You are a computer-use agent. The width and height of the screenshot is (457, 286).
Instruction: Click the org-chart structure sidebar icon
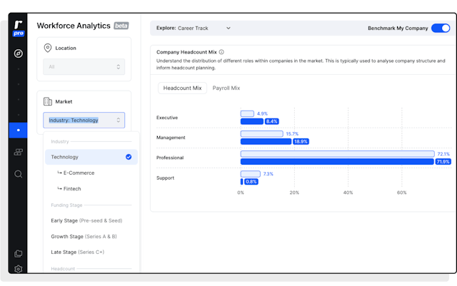[19, 152]
